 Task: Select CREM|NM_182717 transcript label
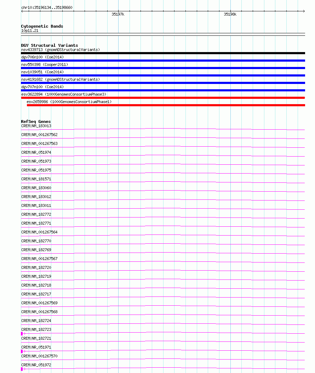pyautogui.click(x=36, y=294)
